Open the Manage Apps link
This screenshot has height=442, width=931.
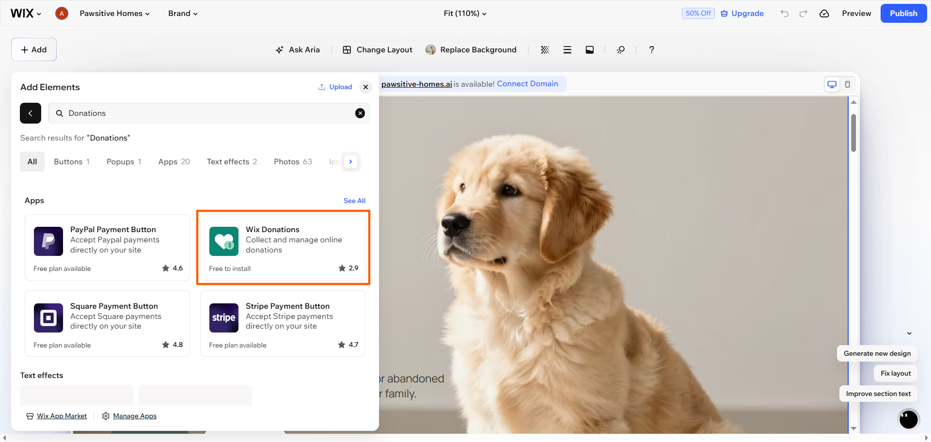(x=129, y=416)
